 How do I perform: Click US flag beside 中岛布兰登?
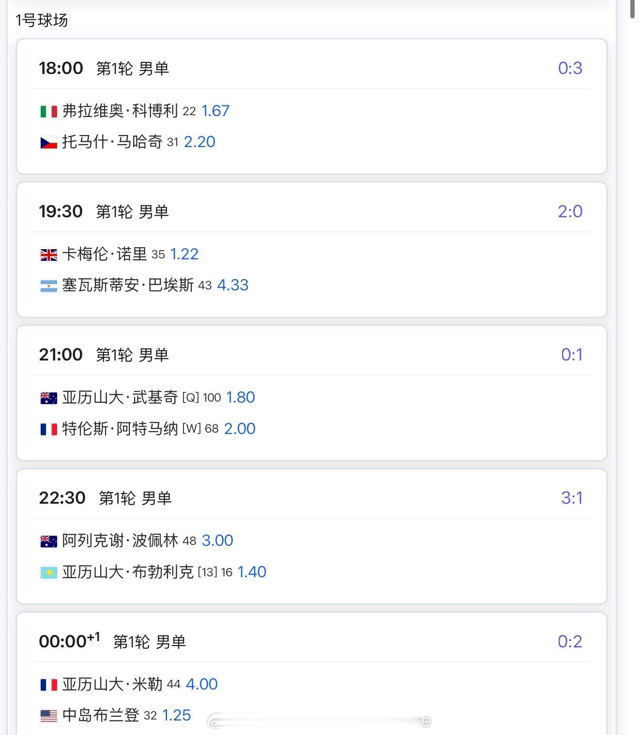tap(48, 716)
